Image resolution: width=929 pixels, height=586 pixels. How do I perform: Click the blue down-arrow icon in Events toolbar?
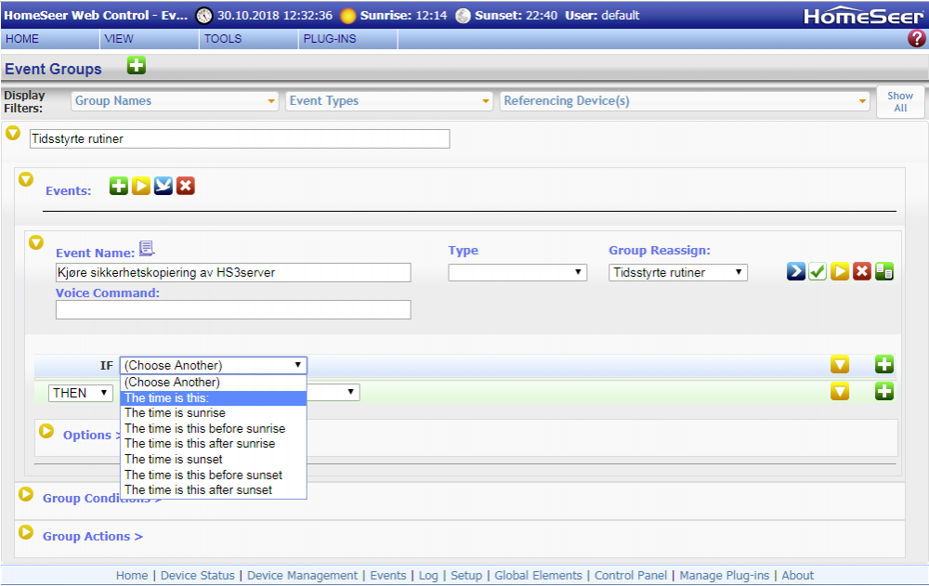(x=164, y=187)
